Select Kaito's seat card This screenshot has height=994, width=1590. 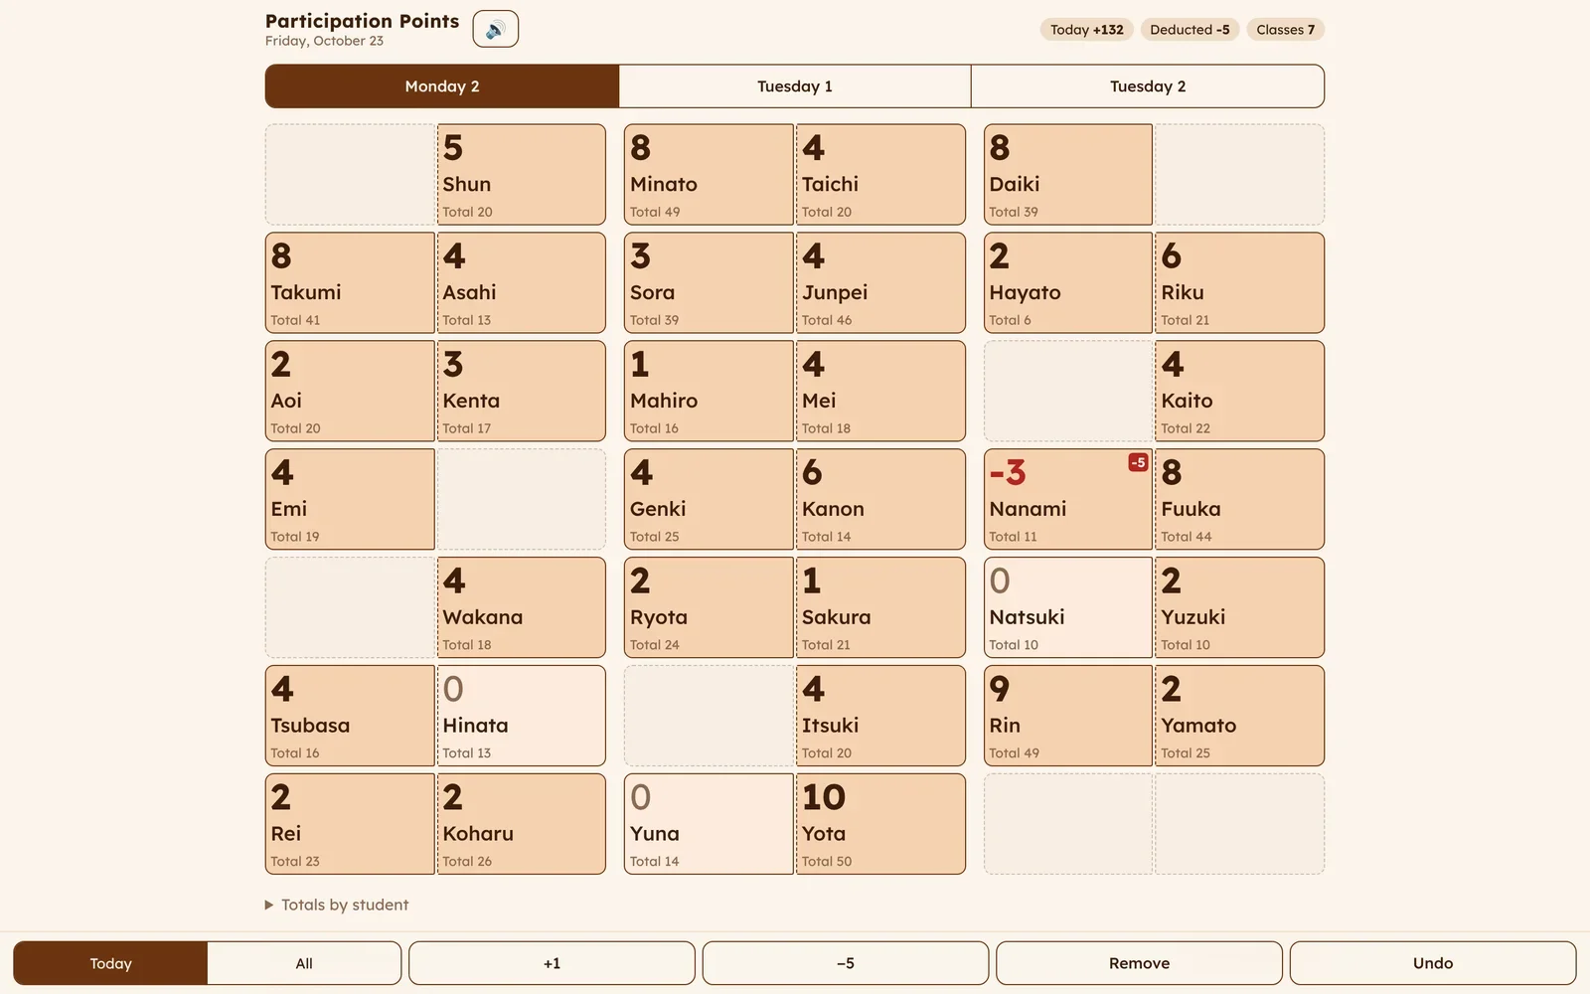coord(1240,391)
